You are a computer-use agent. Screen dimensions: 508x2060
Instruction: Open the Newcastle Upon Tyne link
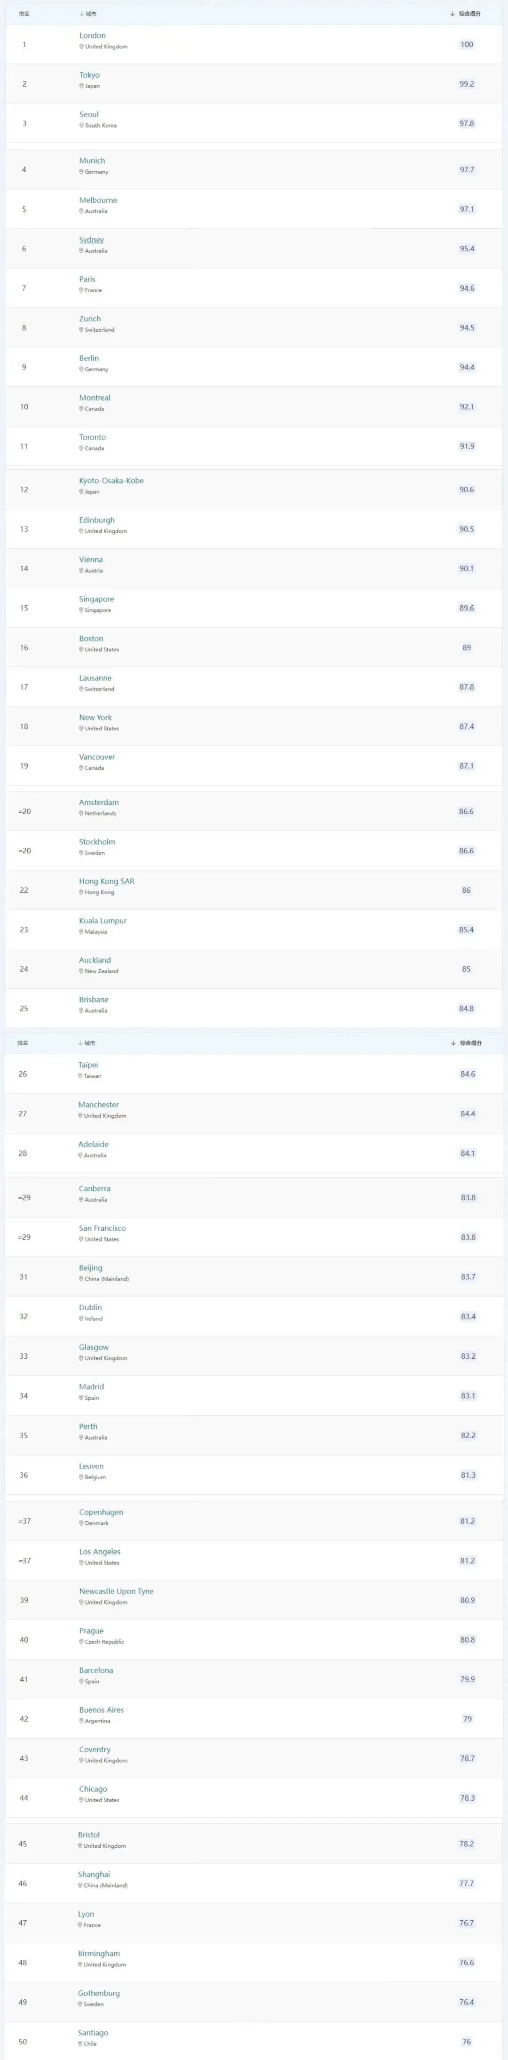coord(117,1591)
